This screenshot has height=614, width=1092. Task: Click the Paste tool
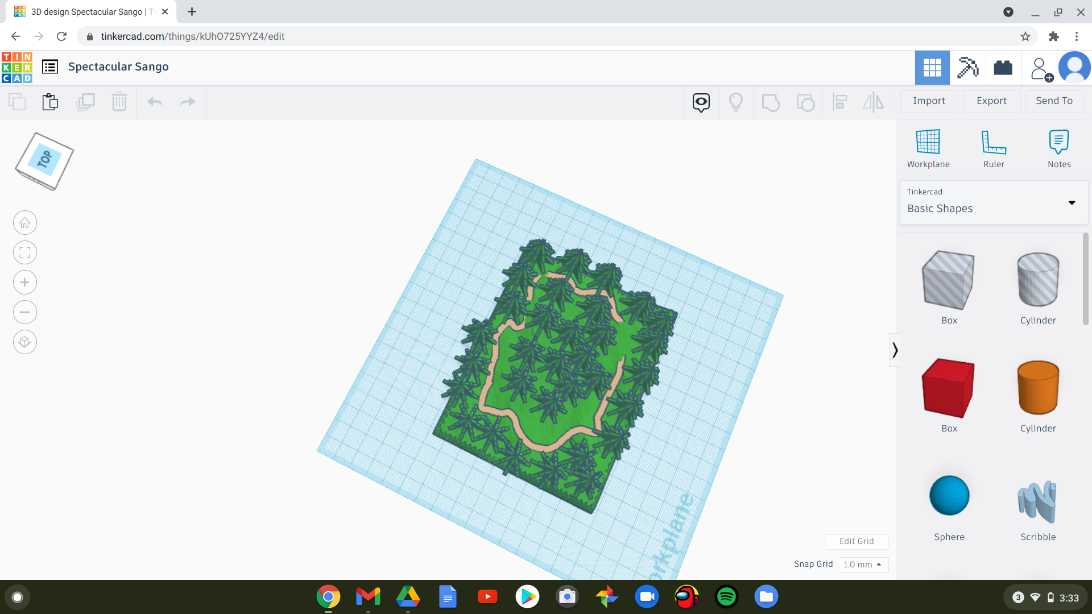tap(50, 102)
